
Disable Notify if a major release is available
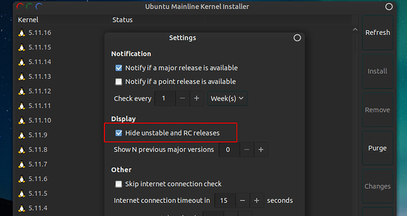click(119, 68)
